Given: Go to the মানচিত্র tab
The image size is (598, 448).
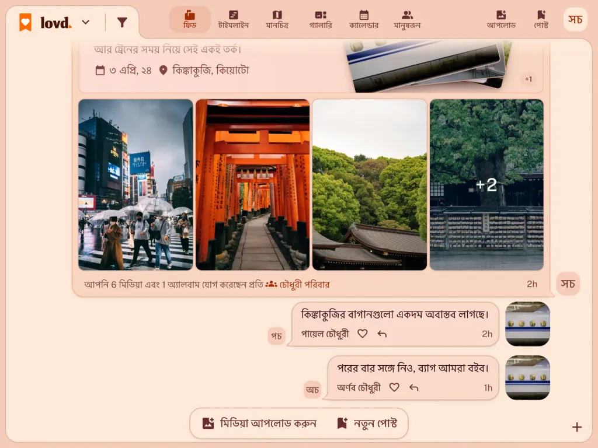Looking at the screenshot, I should coord(277,19).
